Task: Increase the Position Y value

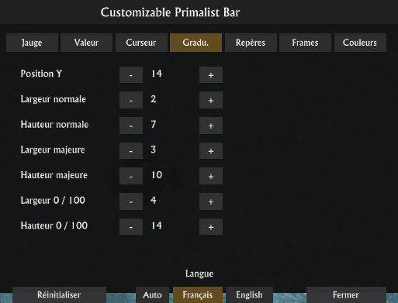Action: 211,74
